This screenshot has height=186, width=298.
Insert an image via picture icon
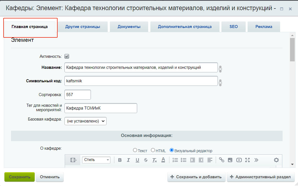230,160
